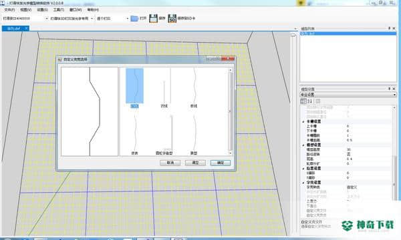Open the 窗口(W) menu
The height and width of the screenshot is (240, 401).
(76, 10)
